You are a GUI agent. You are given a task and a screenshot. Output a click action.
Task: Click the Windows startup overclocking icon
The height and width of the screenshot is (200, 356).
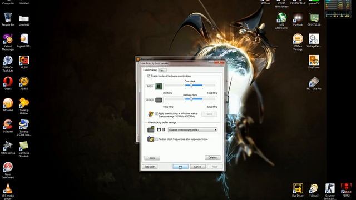pyautogui.click(x=151, y=114)
